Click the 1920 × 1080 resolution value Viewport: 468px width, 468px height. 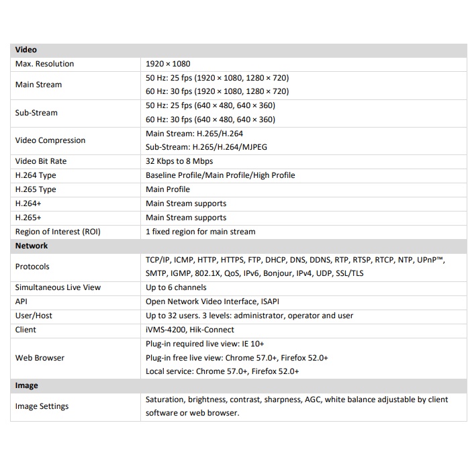168,64
